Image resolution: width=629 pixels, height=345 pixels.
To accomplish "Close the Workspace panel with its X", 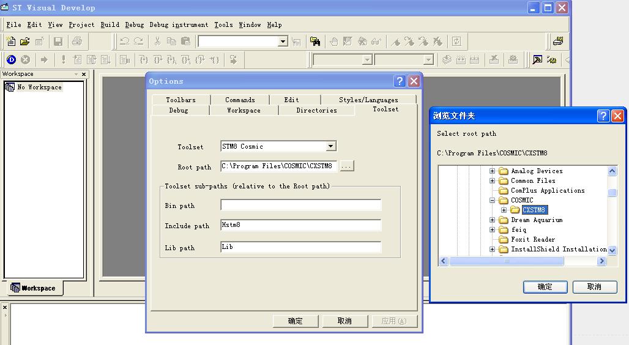I will point(84,74).
